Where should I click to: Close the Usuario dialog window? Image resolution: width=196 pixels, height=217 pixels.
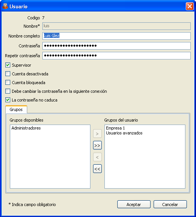(190, 6)
